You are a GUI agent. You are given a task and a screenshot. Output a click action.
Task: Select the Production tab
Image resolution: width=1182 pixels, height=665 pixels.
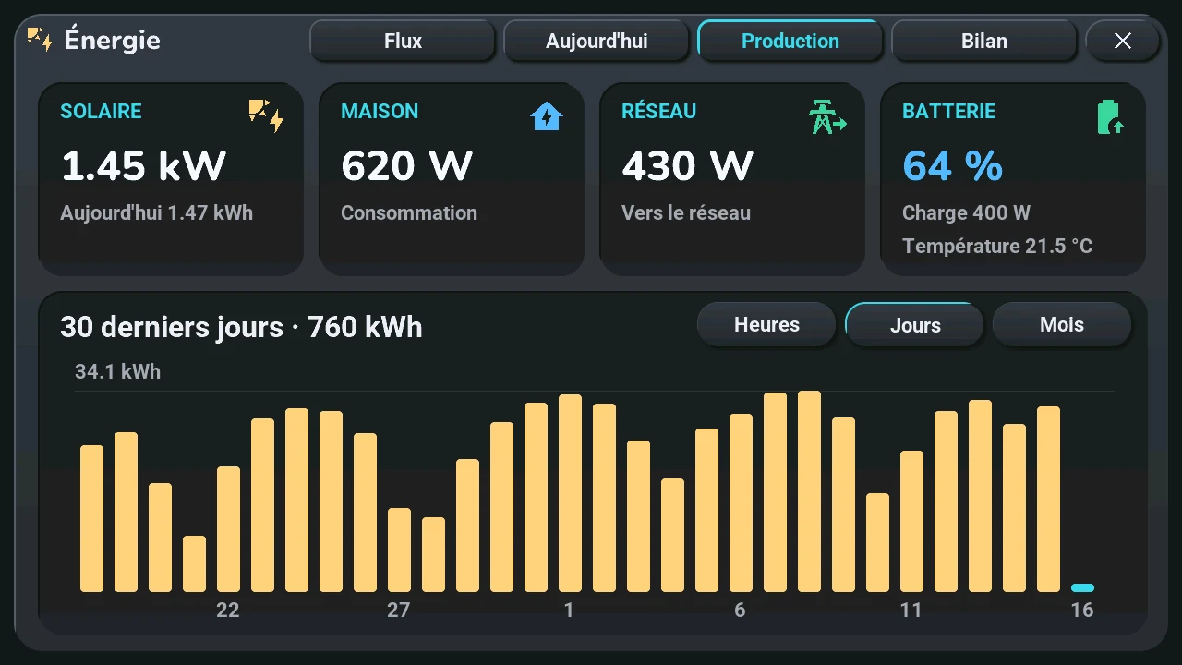pos(790,41)
